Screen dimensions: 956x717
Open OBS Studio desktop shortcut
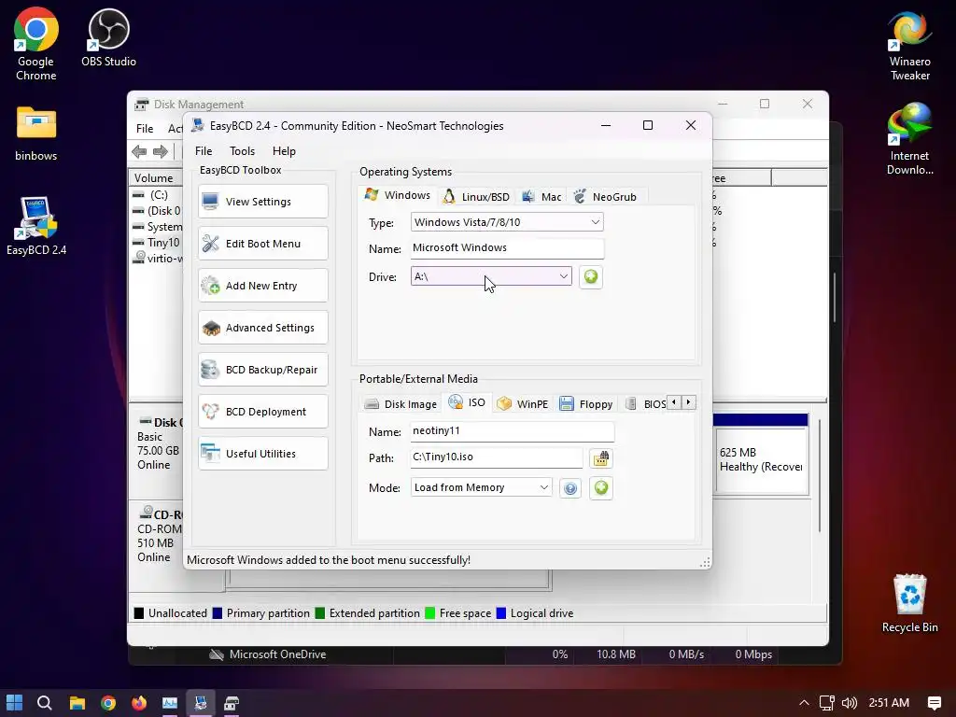pos(108,37)
